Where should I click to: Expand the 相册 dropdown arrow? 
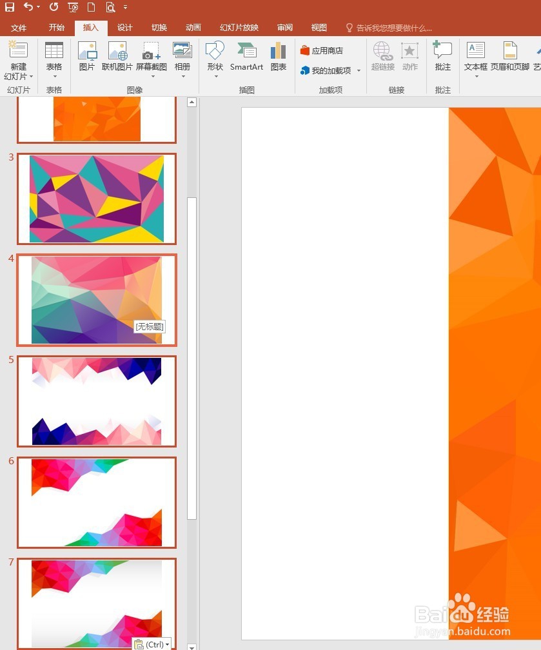[183, 76]
